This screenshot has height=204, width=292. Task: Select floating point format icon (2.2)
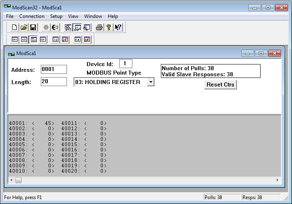(56, 40)
